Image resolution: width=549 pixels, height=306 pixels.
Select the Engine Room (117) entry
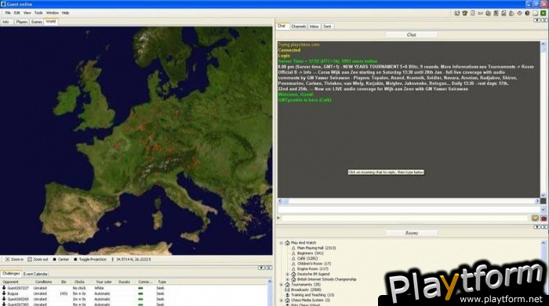[x=313, y=269]
